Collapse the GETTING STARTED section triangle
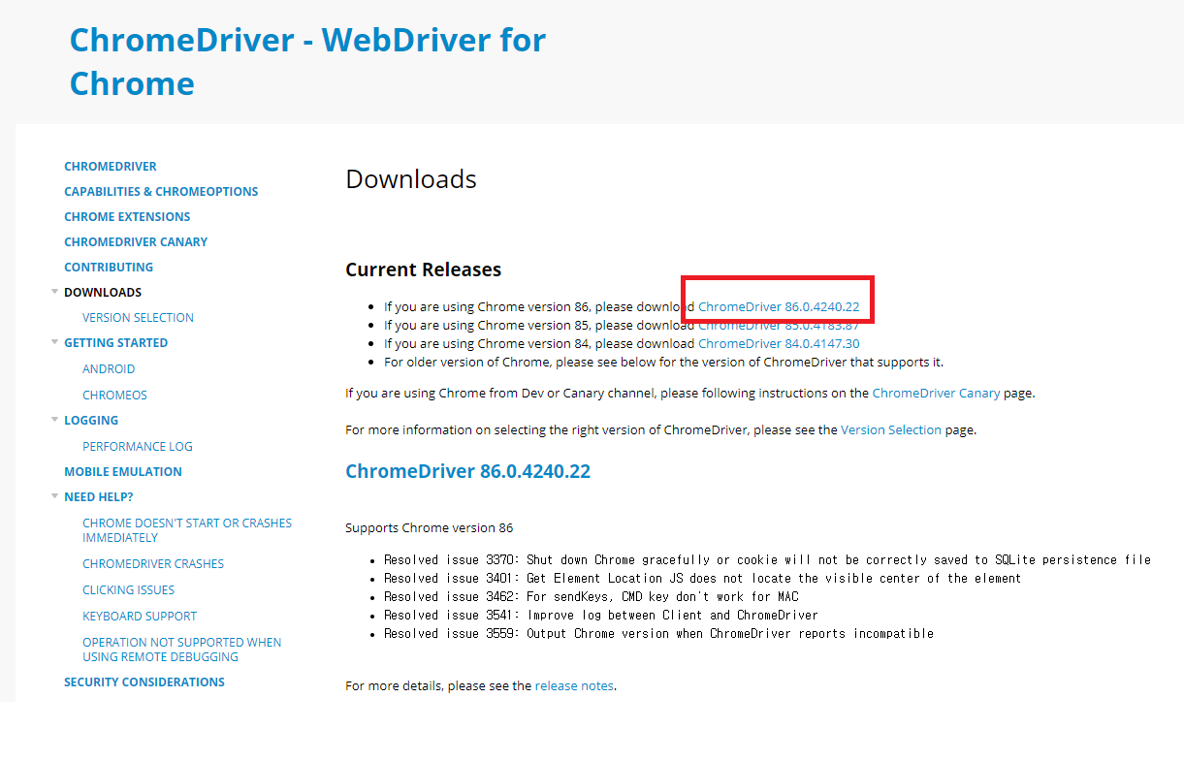 pos(54,341)
